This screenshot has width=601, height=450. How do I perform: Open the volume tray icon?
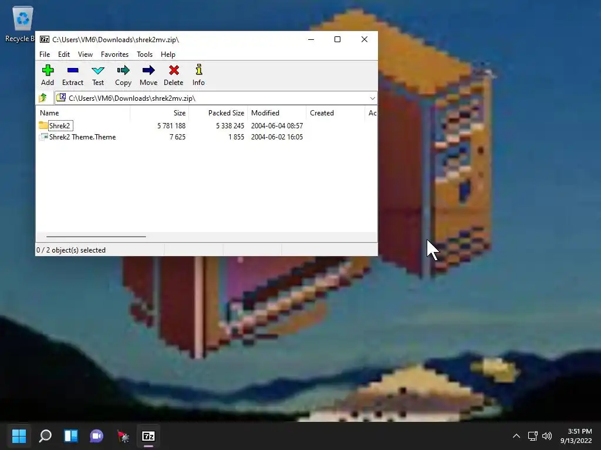pos(547,436)
